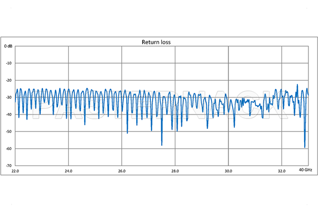Click the 22.0 x-axis tick label
Viewport: 318px width, 212px height.
pos(15,171)
